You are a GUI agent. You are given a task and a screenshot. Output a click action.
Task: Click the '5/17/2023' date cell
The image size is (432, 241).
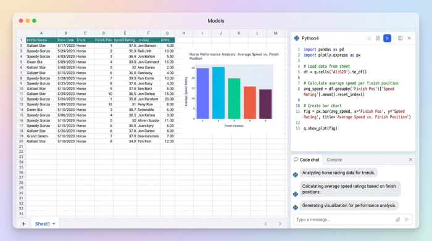tap(66, 46)
